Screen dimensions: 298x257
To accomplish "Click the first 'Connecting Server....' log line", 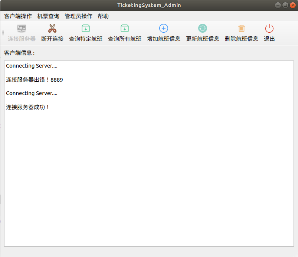I will [32, 66].
